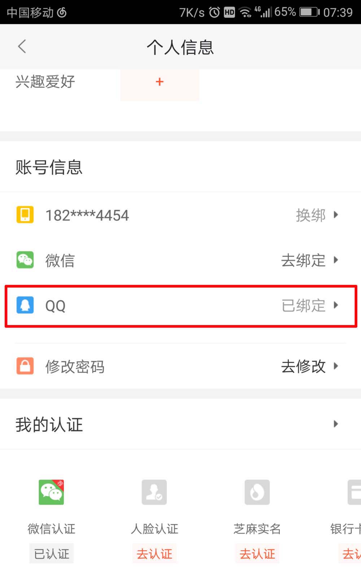Tap the green WeChat icon in account info
This screenshot has height=582, width=361.
click(25, 260)
